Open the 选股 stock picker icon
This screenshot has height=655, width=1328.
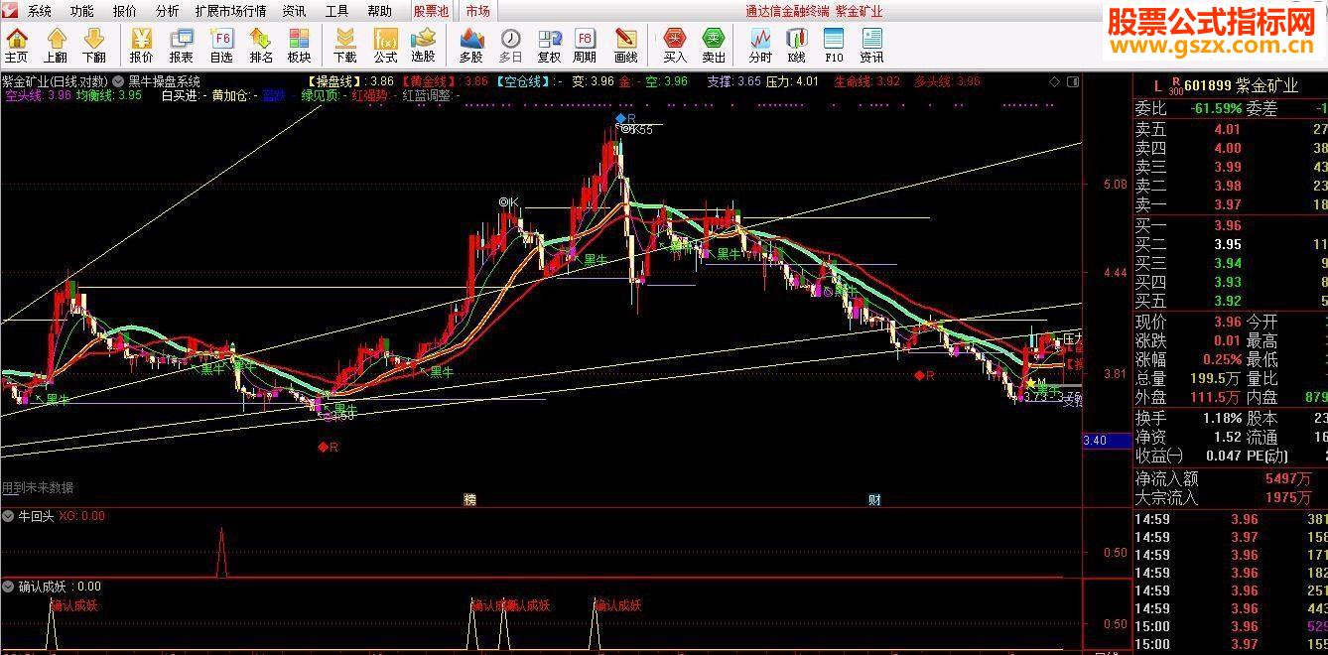coord(423,46)
